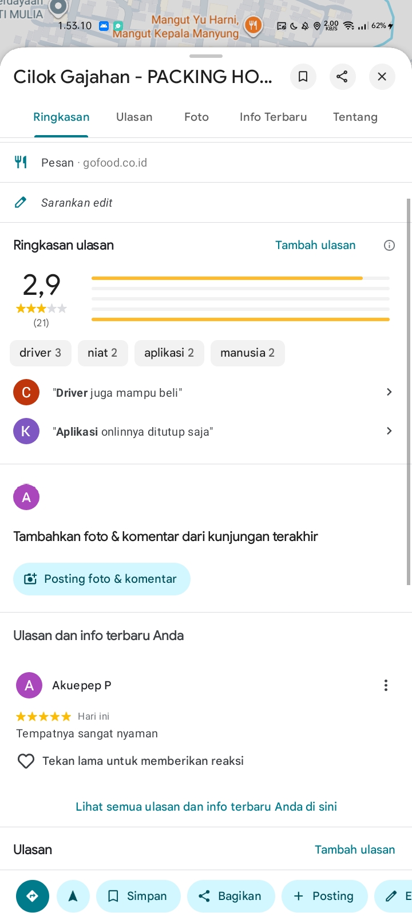Tap the heart reaction icon
Viewport: 412px width, 916px height.
click(x=26, y=761)
